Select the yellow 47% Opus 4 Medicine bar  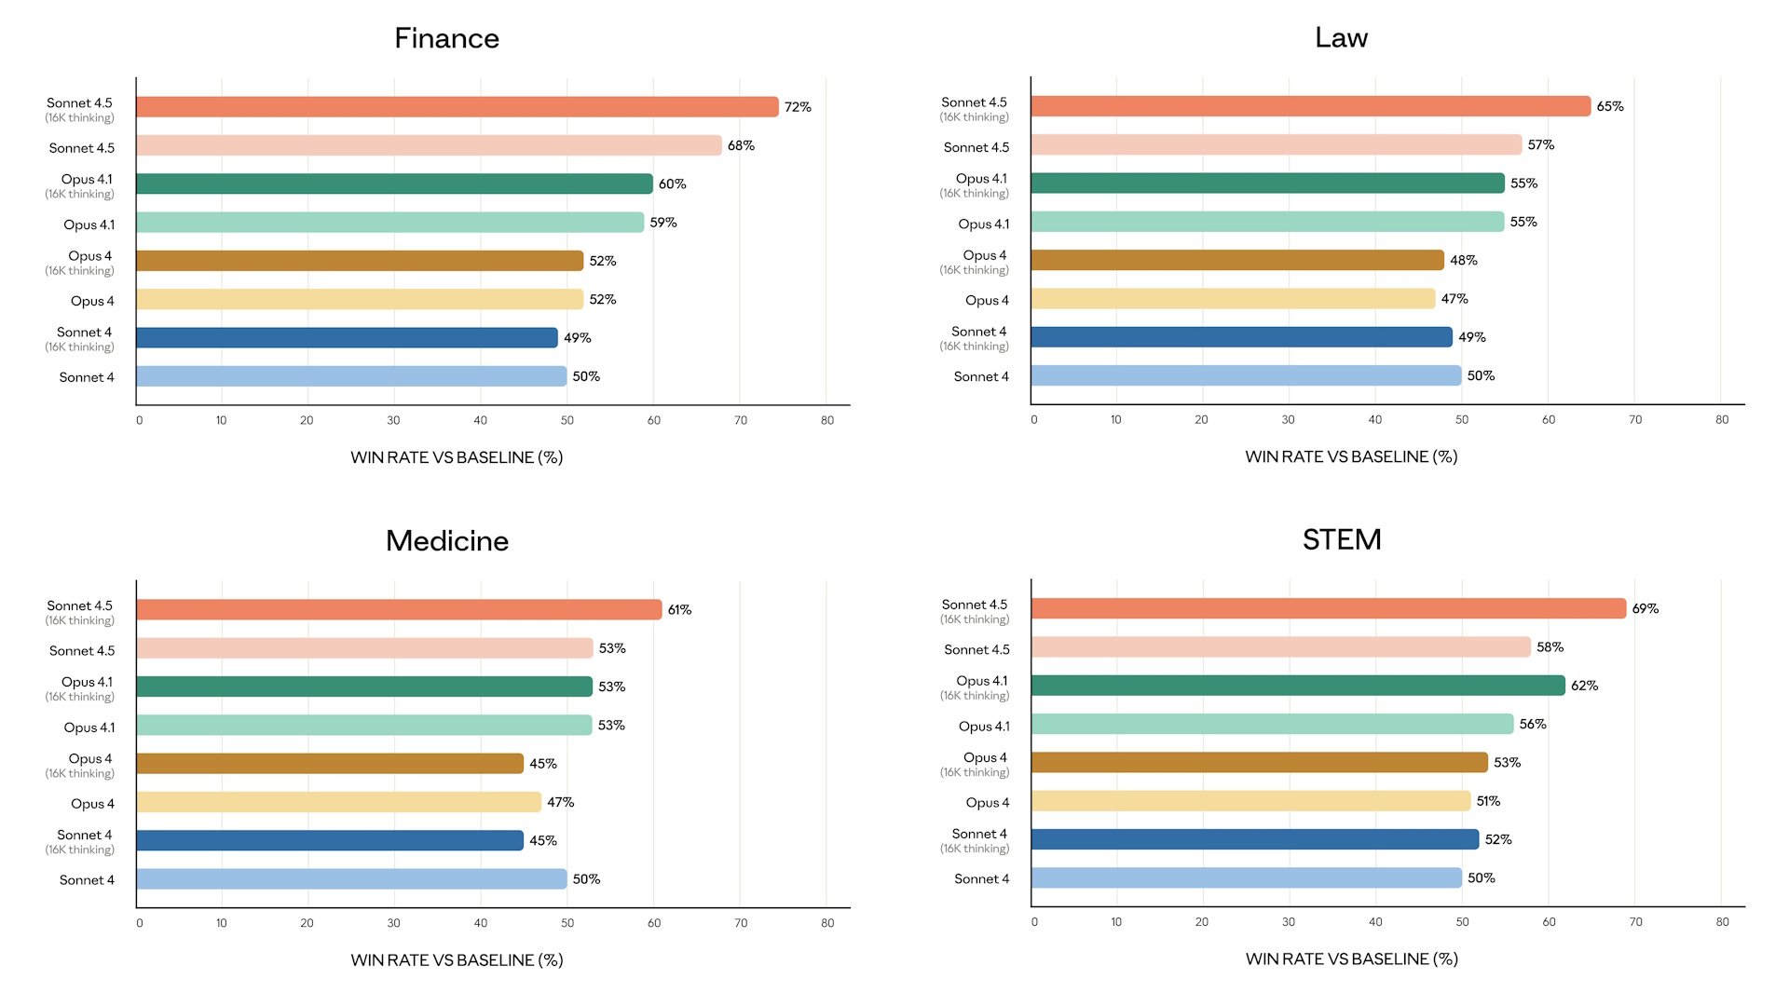(338, 802)
